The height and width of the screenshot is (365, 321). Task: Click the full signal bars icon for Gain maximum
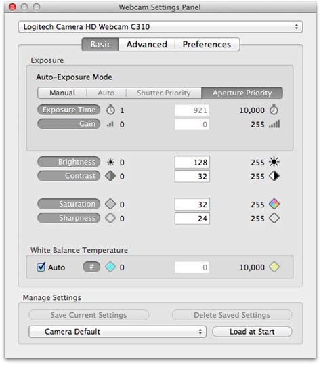coord(274,124)
